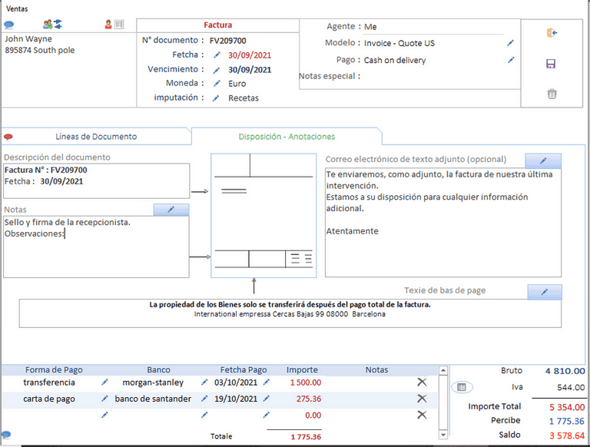Viewport: 590px width, 447px height.
Task: Click the Recetas imputación value
Action: pos(244,98)
